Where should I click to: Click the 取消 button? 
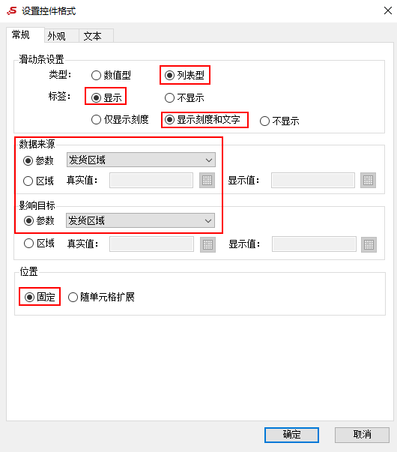(x=362, y=435)
